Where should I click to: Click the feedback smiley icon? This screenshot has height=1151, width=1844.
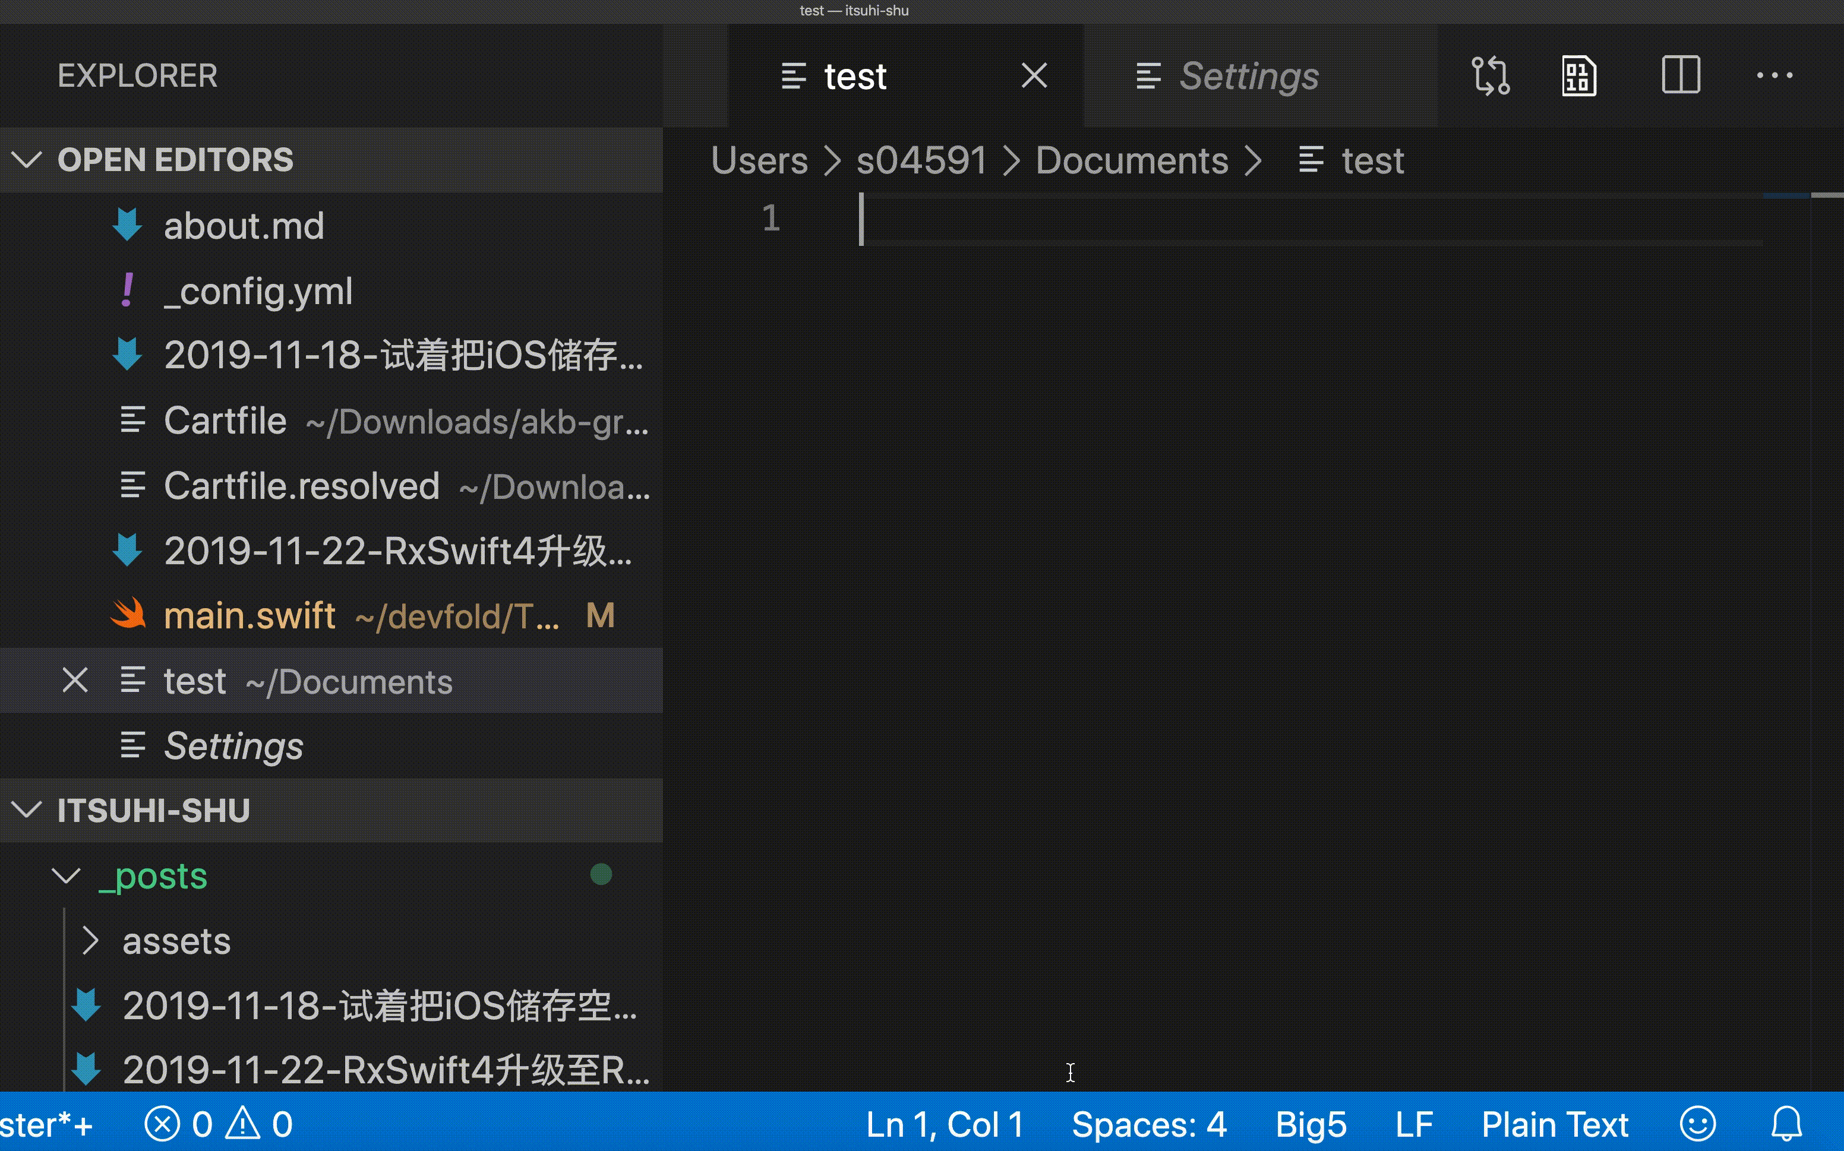click(x=1697, y=1124)
